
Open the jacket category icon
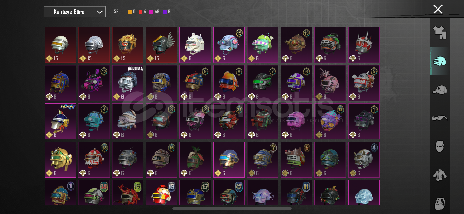(440, 175)
